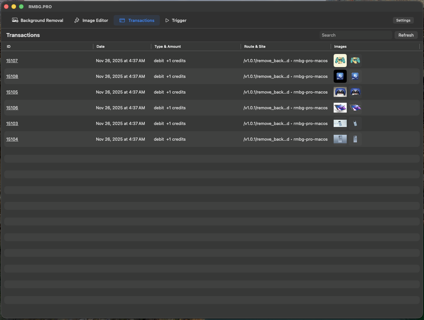Click the Transactions card icon
The height and width of the screenshot is (320, 424).
pos(122,20)
